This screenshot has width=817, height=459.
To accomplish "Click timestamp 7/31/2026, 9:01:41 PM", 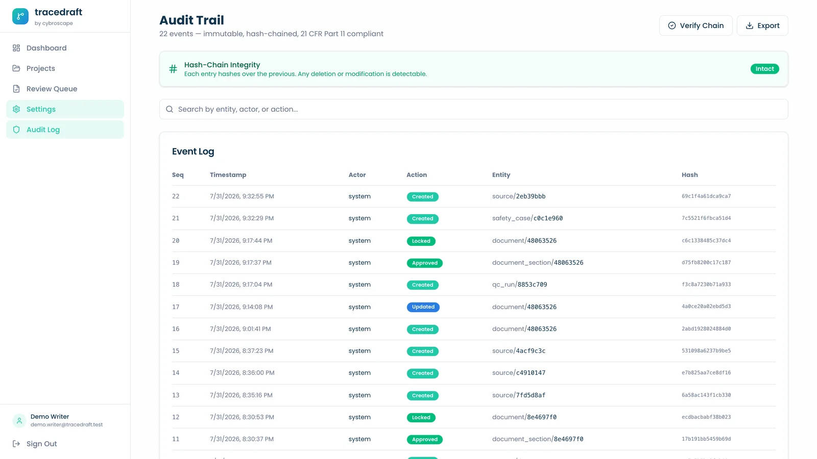I will coord(241,329).
